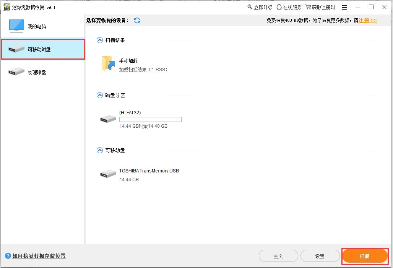Screen dimensions: 393x268
Task: Click the 可移动盘 section heading text
Action: coord(115,150)
